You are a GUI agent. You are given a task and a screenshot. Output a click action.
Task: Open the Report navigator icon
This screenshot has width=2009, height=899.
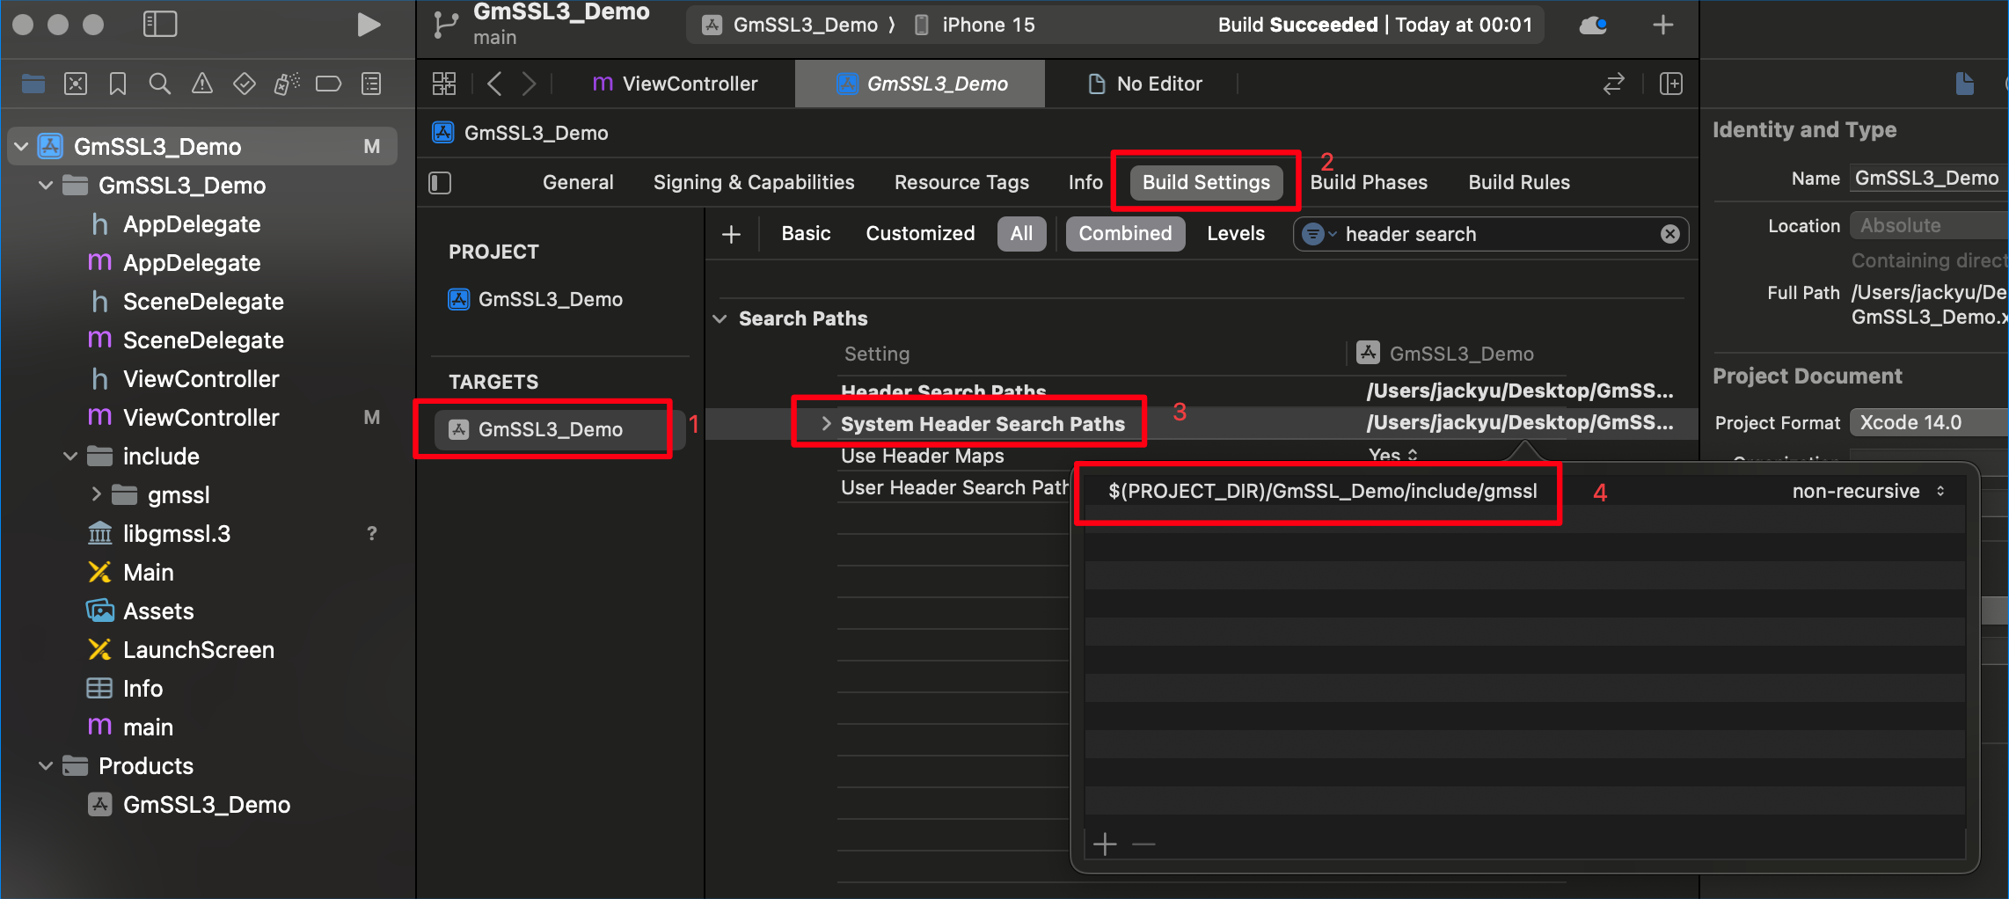pyautogui.click(x=371, y=84)
